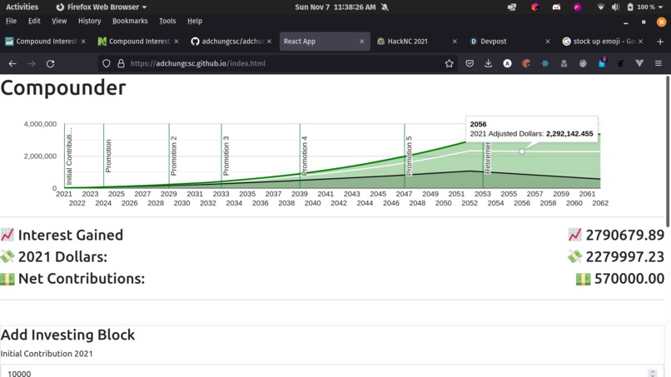Click the Net Contributions value 570000.00

point(629,279)
